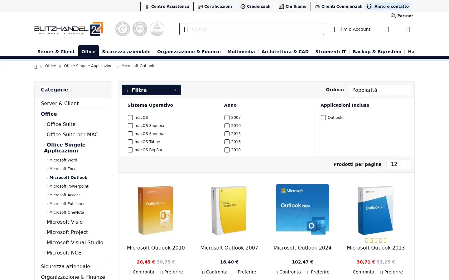Viewport: 449px width, 280px height.
Task: Tick the Outlook application checkbox
Action: coord(323,118)
